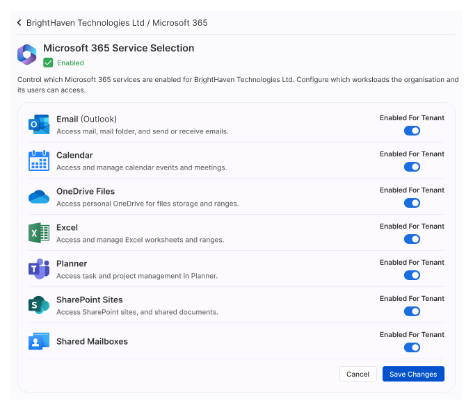
Task: Select the SharePoint Sites title
Action: pos(90,300)
